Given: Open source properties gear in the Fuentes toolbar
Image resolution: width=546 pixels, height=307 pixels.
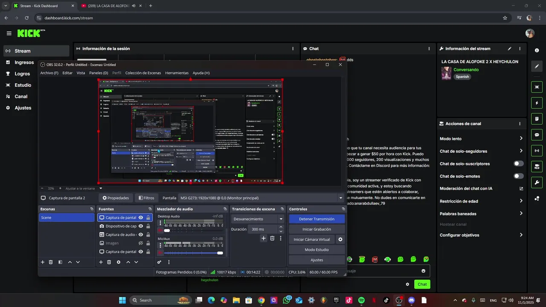Looking at the screenshot, I should [119, 262].
